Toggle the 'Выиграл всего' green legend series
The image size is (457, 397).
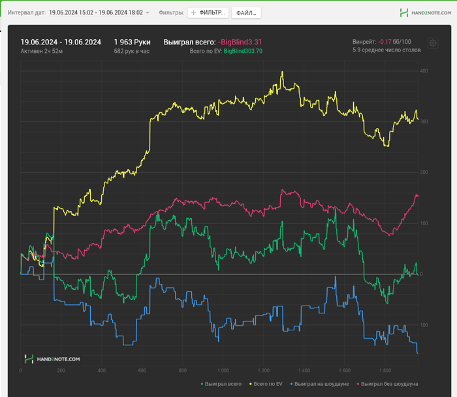[x=221, y=384]
